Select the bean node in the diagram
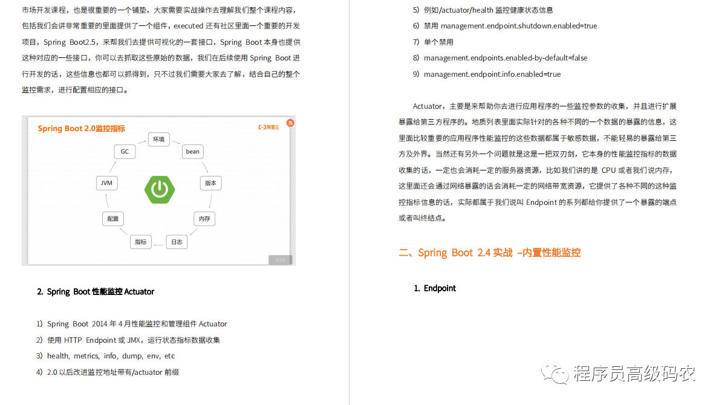 click(x=192, y=152)
